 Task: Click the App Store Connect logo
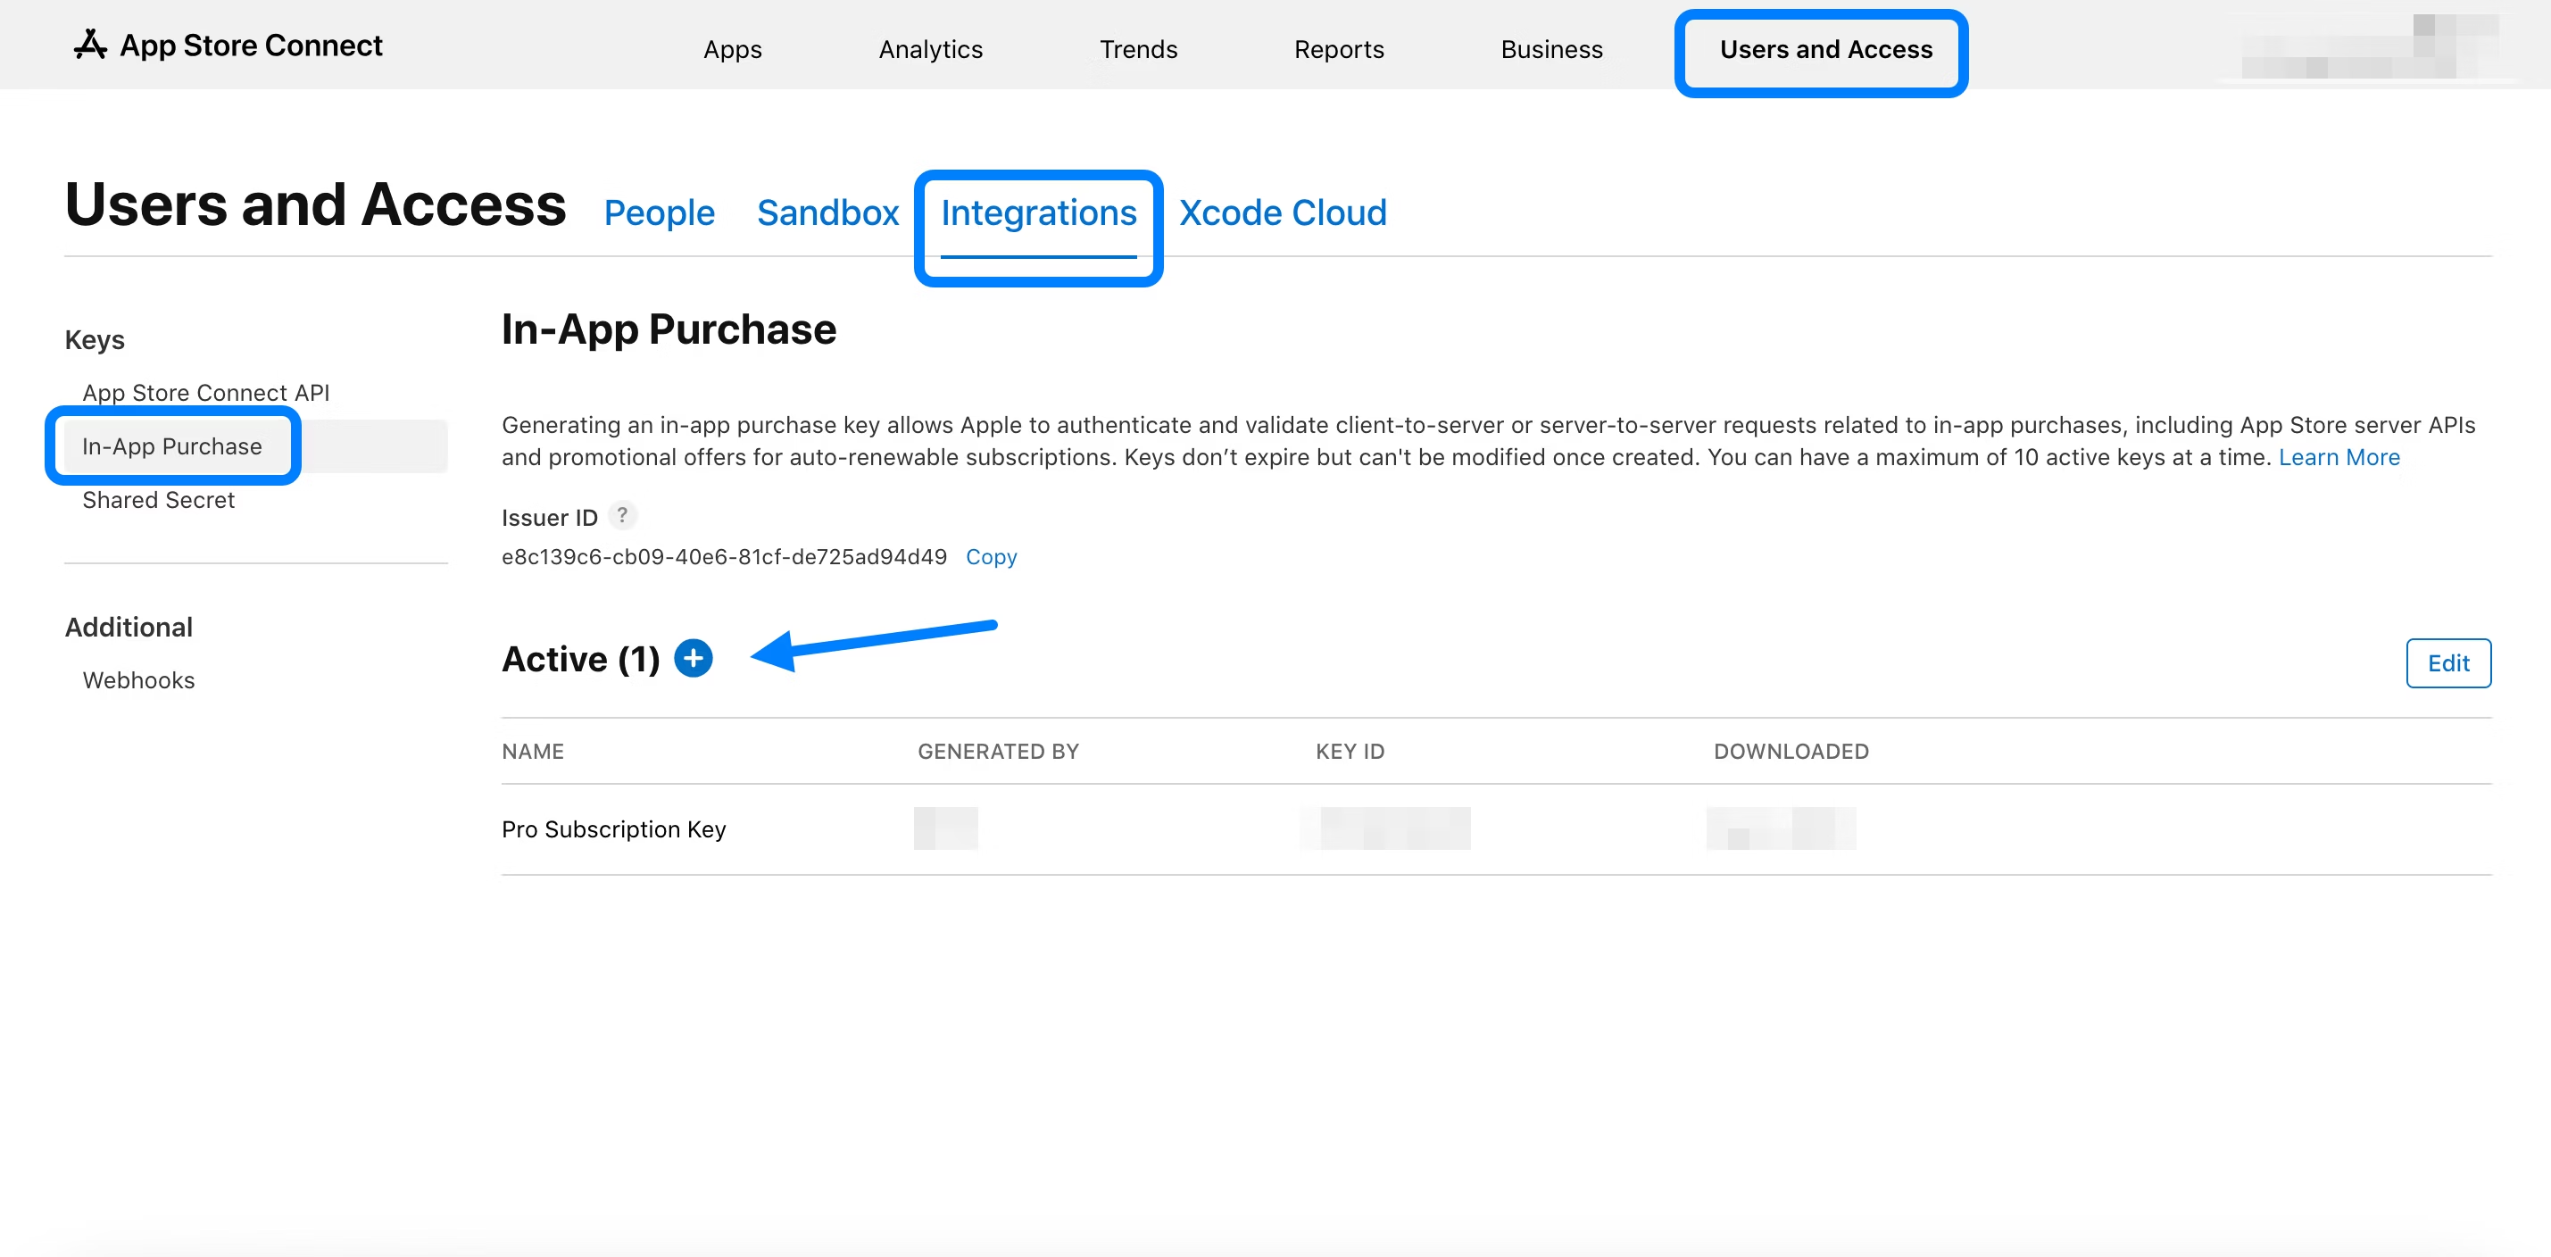click(228, 46)
